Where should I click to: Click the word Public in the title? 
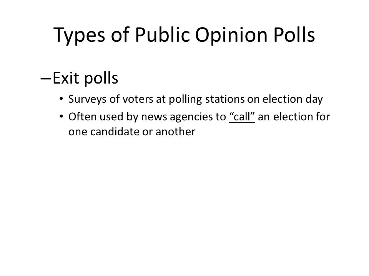click(162, 34)
